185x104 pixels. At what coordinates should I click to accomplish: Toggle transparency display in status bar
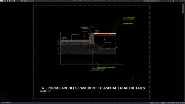click(166, 103)
